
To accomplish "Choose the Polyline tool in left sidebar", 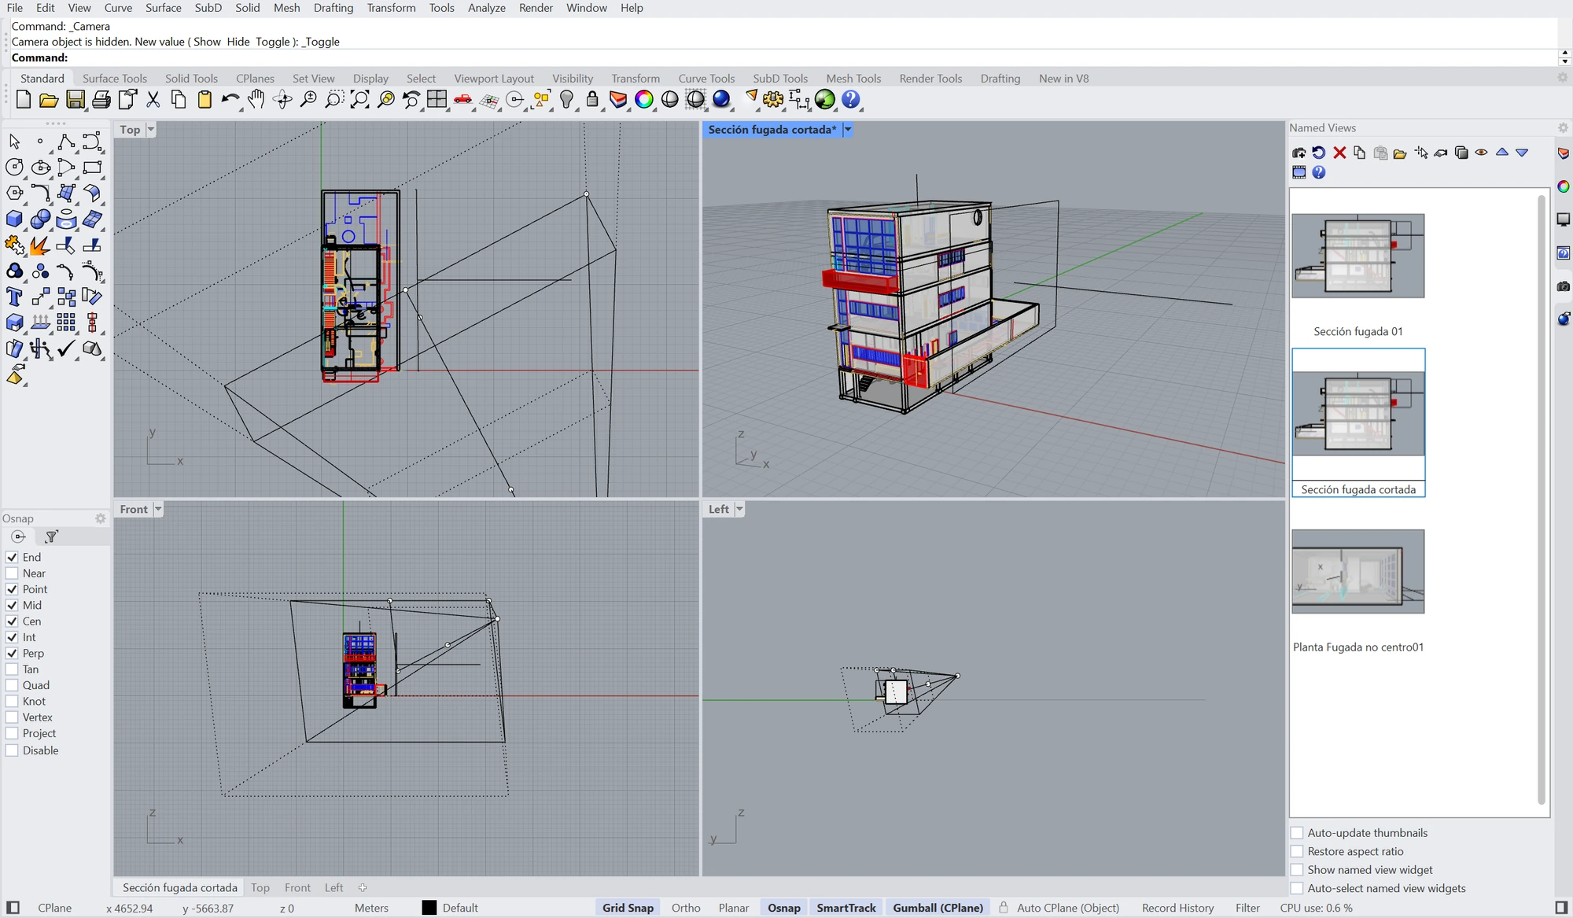I will [x=66, y=142].
